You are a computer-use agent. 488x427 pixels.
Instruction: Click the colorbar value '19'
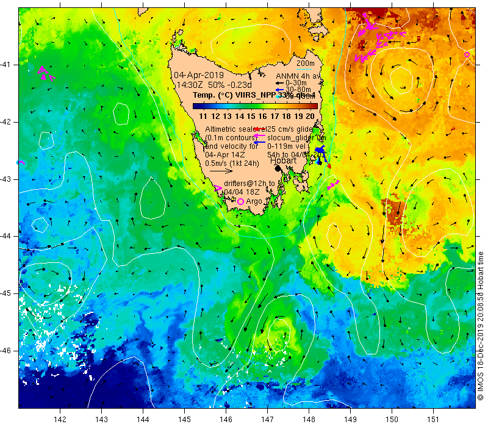click(x=298, y=117)
